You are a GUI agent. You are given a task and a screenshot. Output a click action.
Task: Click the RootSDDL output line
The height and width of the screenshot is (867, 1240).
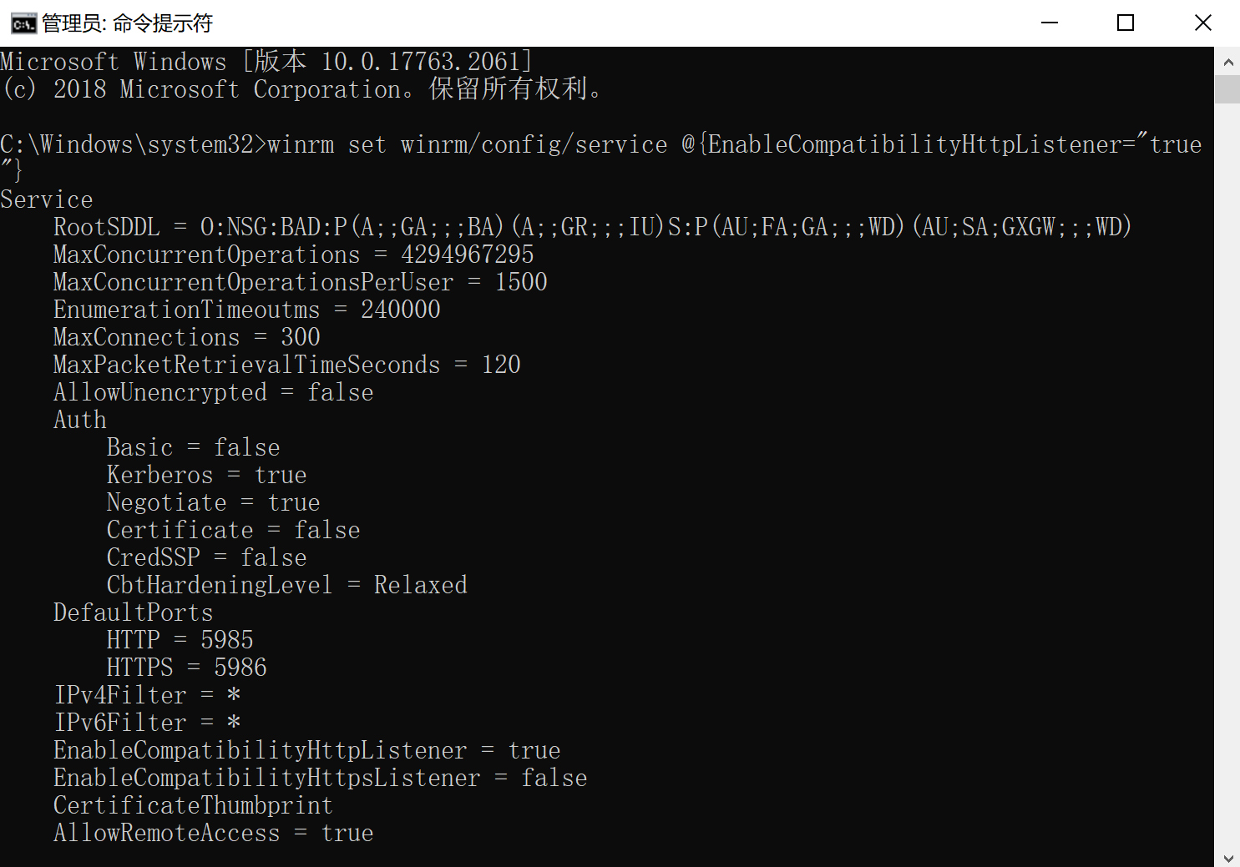coord(592,227)
